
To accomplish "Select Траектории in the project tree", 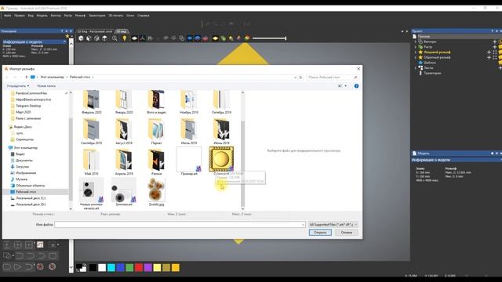I will click(x=432, y=73).
